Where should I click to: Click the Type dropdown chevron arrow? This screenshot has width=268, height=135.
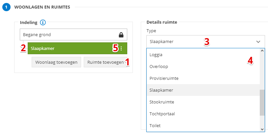tap(258, 42)
